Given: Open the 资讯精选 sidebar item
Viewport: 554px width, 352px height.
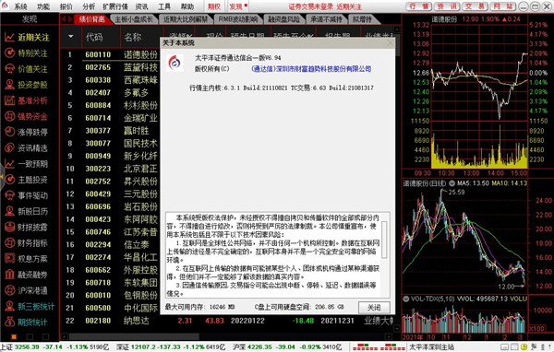Looking at the screenshot, I should [x=26, y=148].
